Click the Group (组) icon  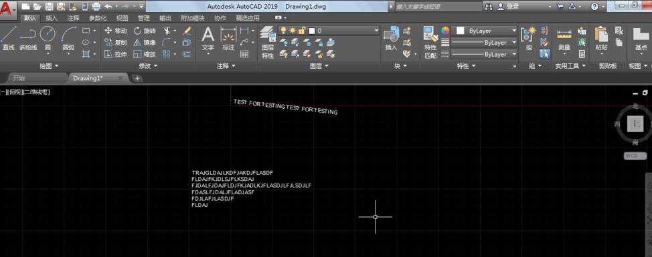tap(529, 39)
